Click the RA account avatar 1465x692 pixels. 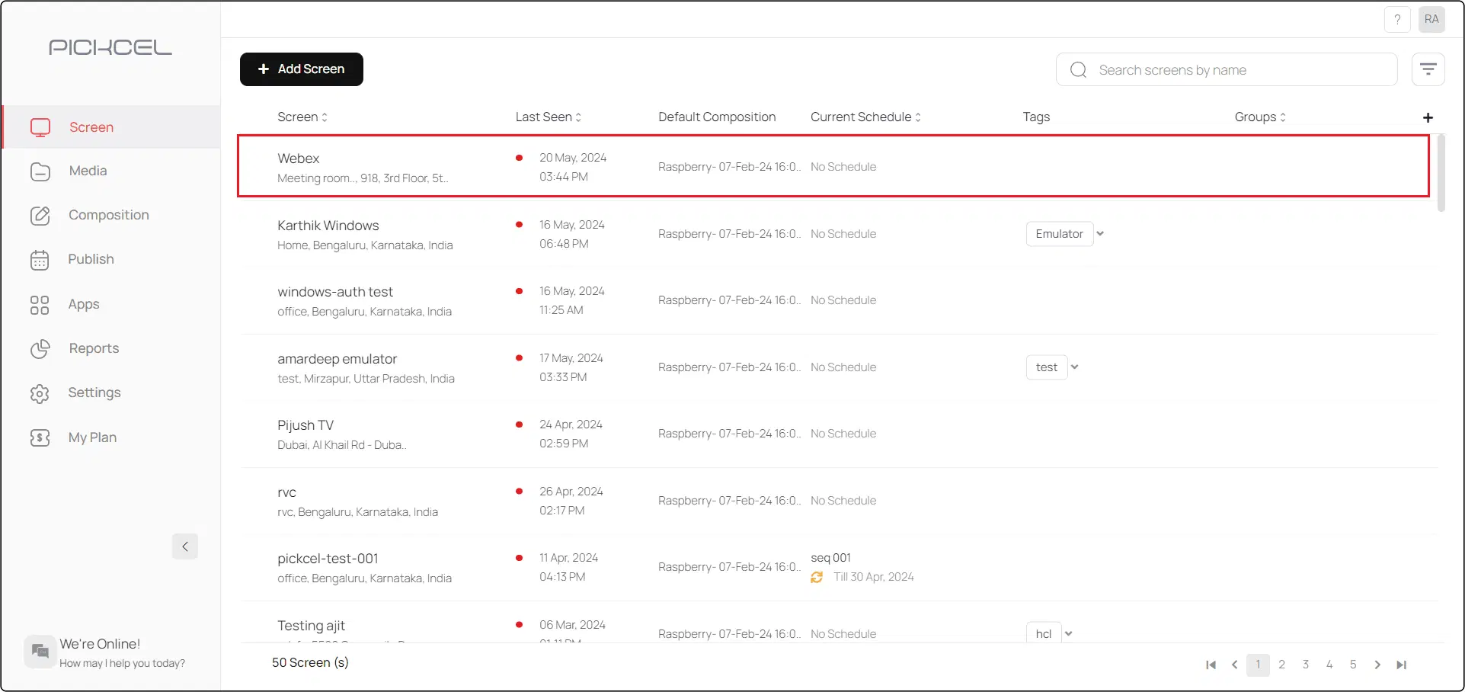(x=1431, y=19)
